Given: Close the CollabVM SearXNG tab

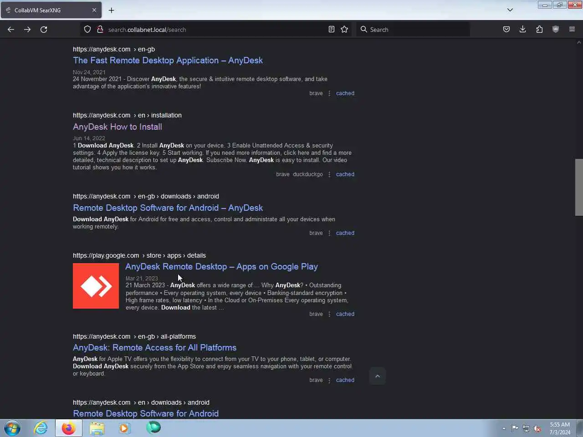Looking at the screenshot, I should 94,10.
